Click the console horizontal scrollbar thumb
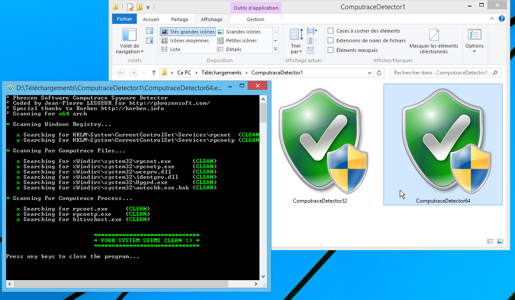Screen dimensions: 515x300 click(121, 284)
